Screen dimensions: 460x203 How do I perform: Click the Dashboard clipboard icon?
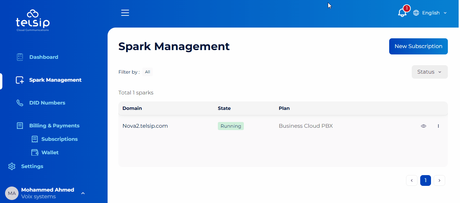pyautogui.click(x=20, y=57)
